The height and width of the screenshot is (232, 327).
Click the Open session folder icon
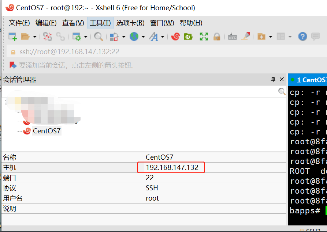(x=25, y=37)
